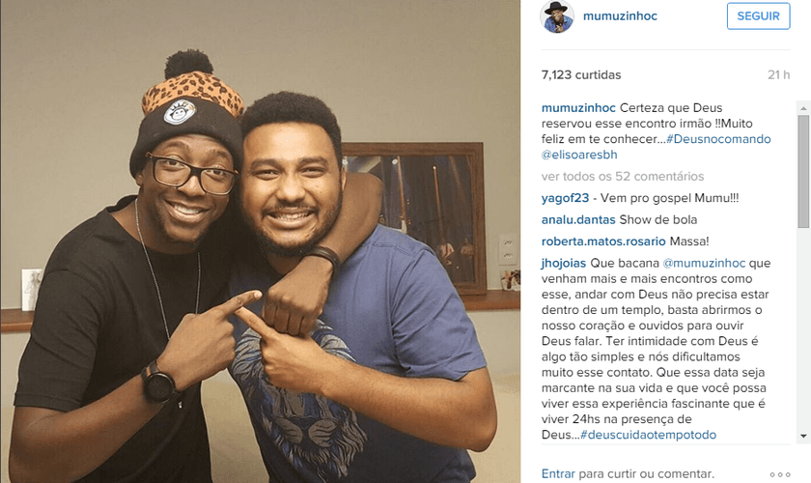This screenshot has width=811, height=483.
Task: Click the scrollbar down arrow in comments
Action: pyautogui.click(x=803, y=437)
